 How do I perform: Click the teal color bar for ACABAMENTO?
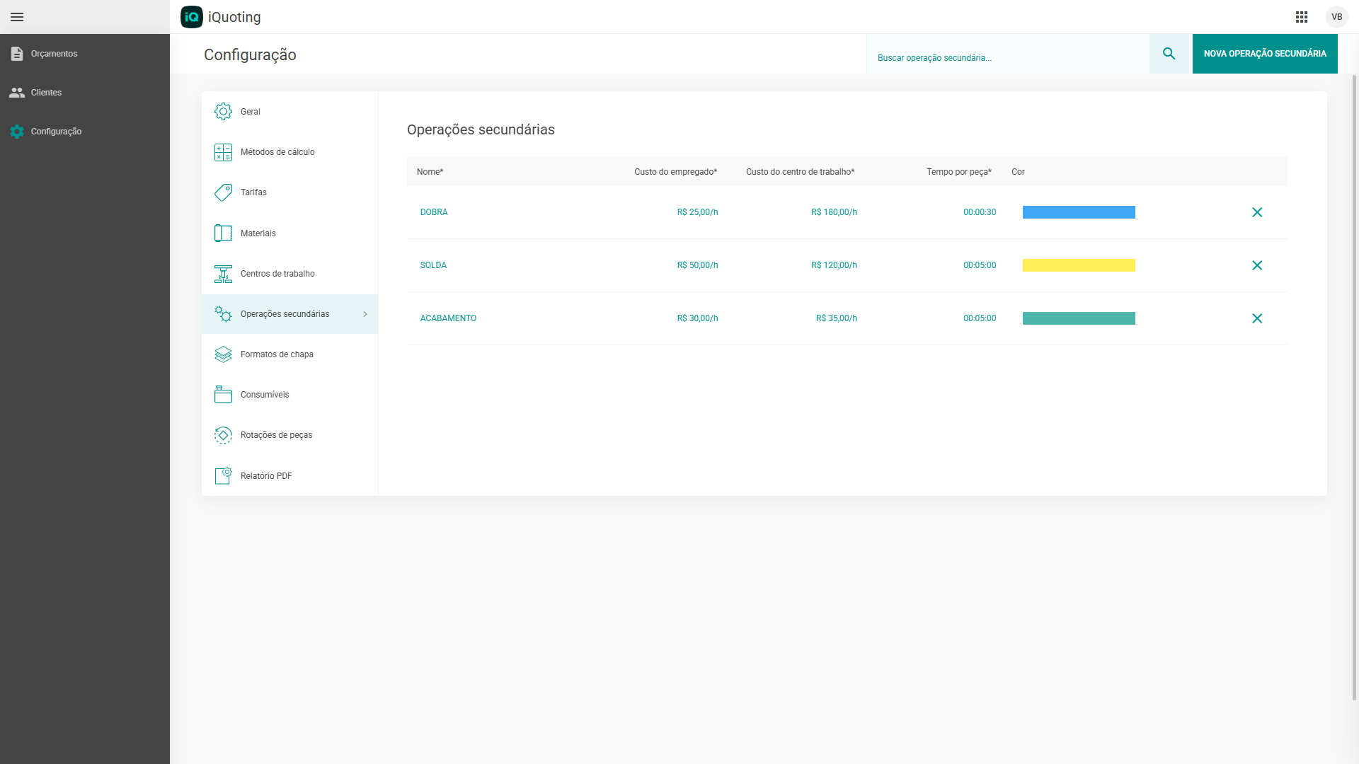point(1079,318)
